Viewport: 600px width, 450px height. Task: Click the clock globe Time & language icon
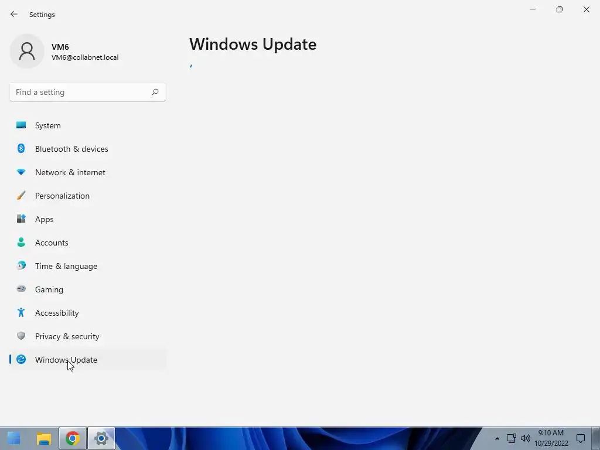pyautogui.click(x=21, y=265)
